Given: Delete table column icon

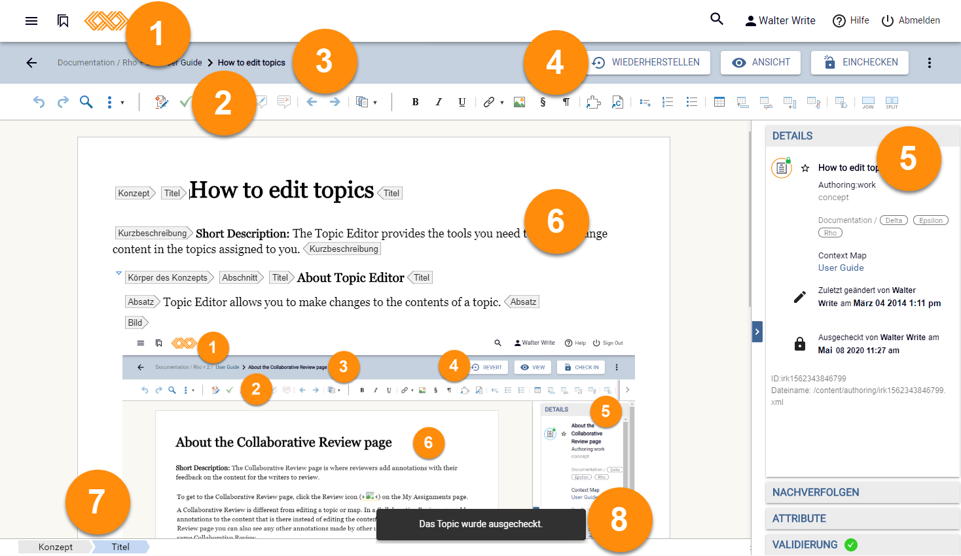Looking at the screenshot, I should [x=814, y=102].
